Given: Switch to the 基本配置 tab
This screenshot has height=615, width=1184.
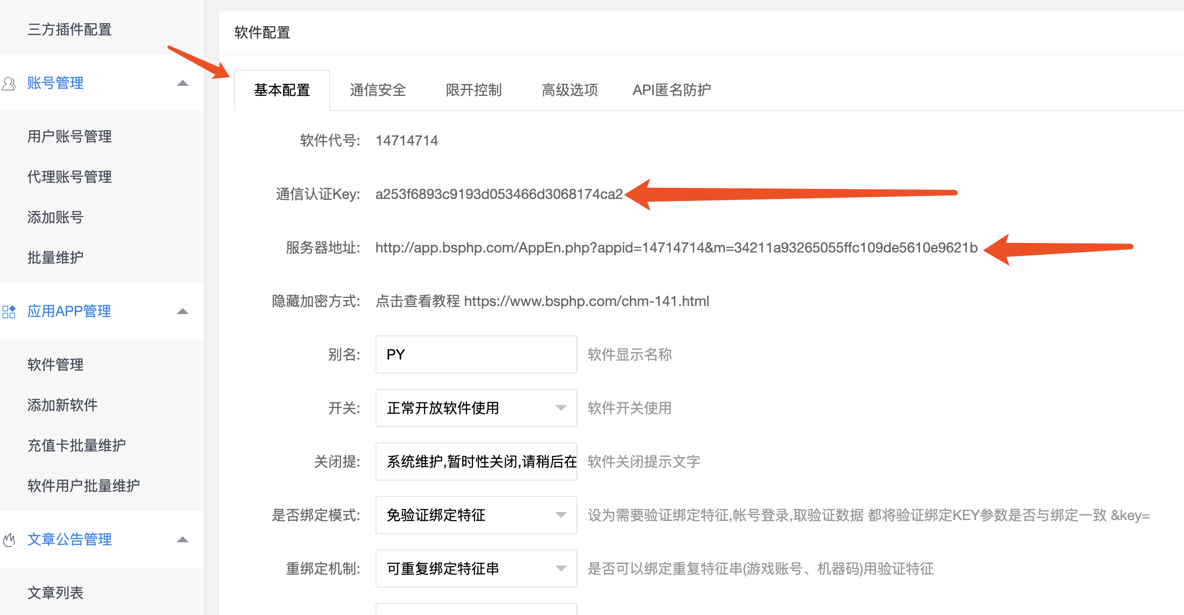Looking at the screenshot, I should tap(282, 90).
